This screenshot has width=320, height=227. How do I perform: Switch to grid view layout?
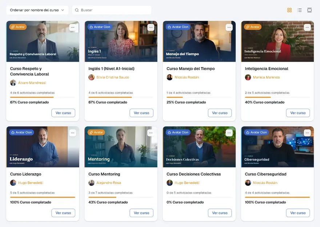pyautogui.click(x=289, y=10)
